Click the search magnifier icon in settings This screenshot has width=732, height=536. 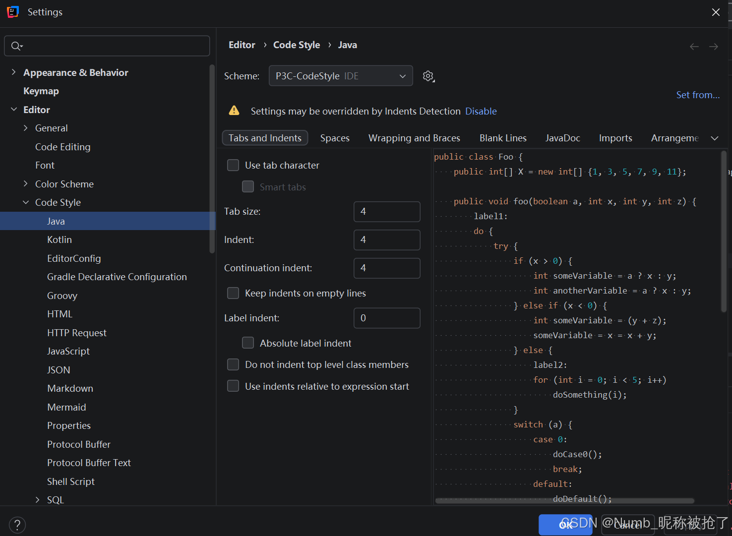pyautogui.click(x=17, y=46)
